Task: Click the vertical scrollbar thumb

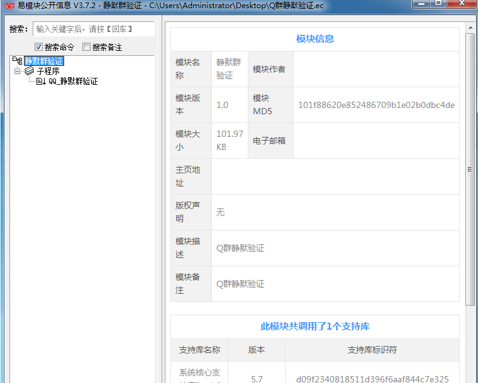Action: coord(470,170)
